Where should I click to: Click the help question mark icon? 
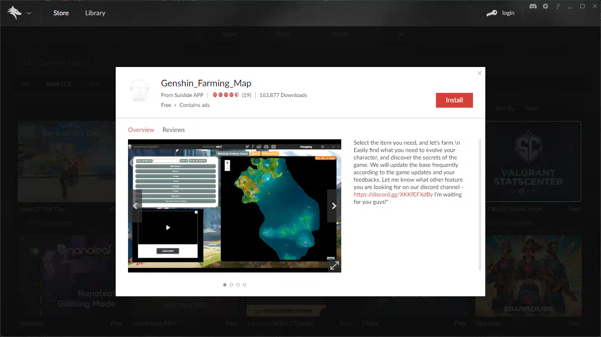(558, 6)
